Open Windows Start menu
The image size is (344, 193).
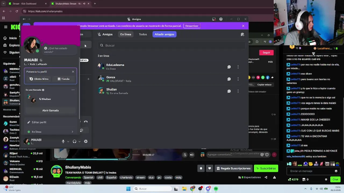point(128,189)
